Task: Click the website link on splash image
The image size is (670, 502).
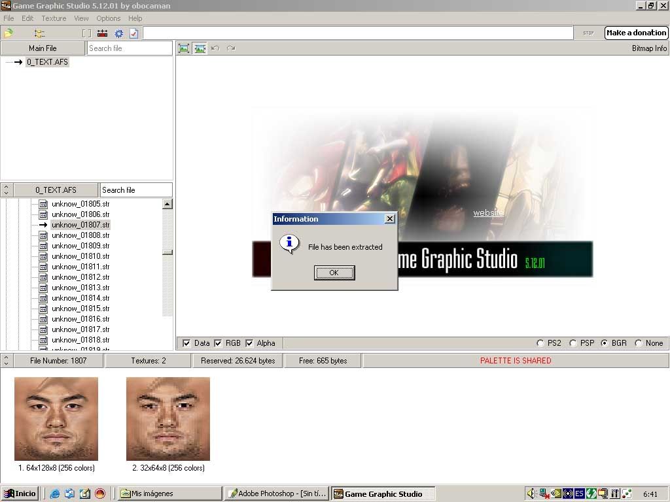Action: (x=488, y=212)
